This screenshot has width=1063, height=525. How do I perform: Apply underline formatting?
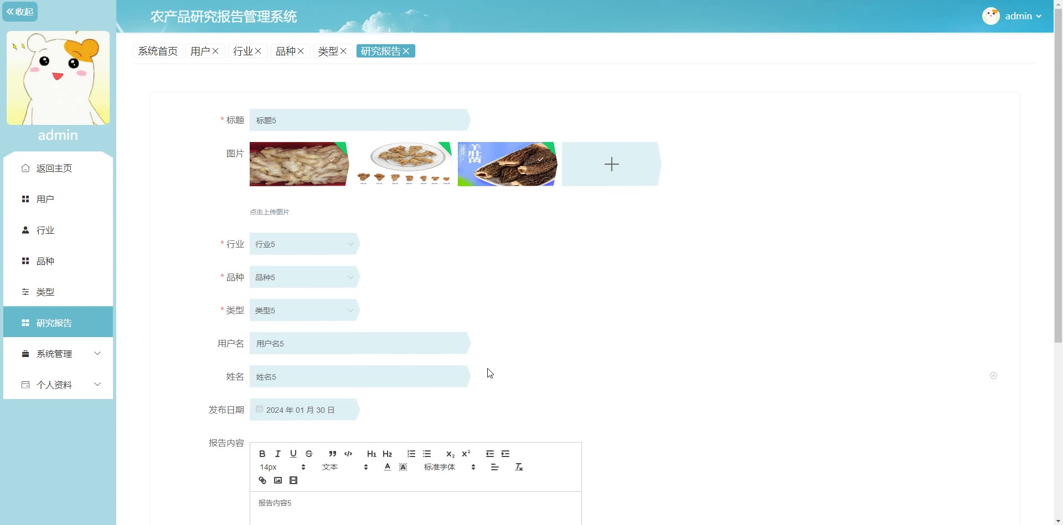293,454
